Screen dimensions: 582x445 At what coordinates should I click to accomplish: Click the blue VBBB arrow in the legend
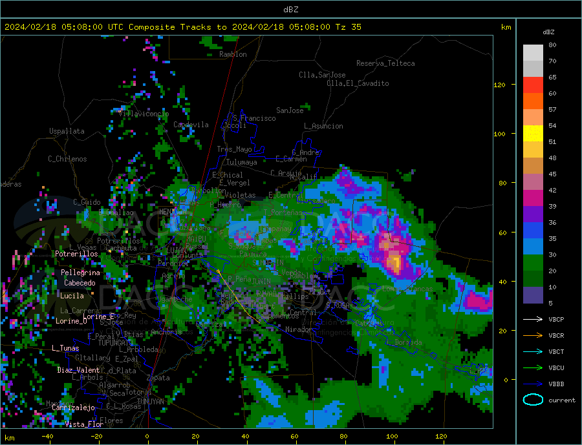tap(533, 384)
